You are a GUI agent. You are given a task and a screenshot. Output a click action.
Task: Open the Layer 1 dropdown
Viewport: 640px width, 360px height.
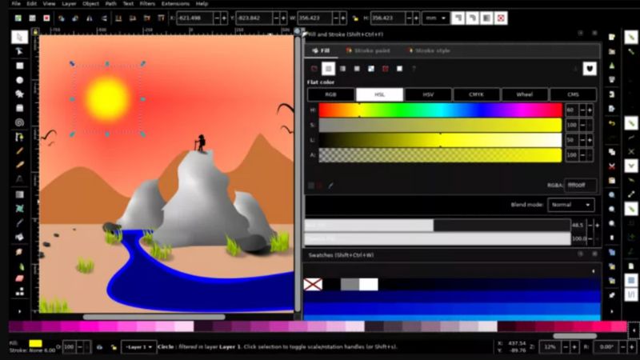(138, 347)
